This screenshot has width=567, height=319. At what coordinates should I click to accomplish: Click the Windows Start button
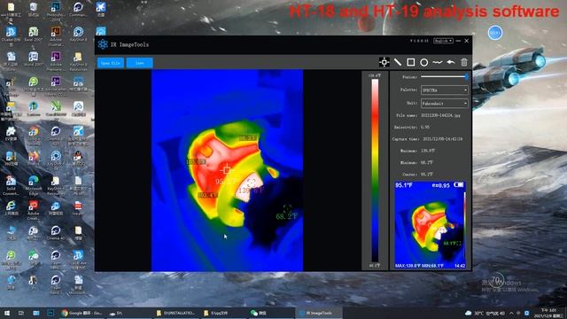coord(6,313)
